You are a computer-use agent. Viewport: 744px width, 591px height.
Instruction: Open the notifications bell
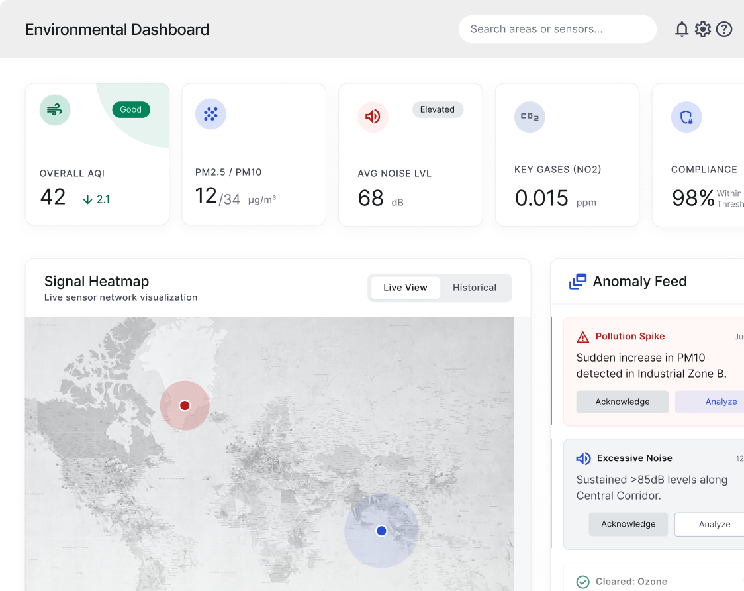click(x=681, y=29)
